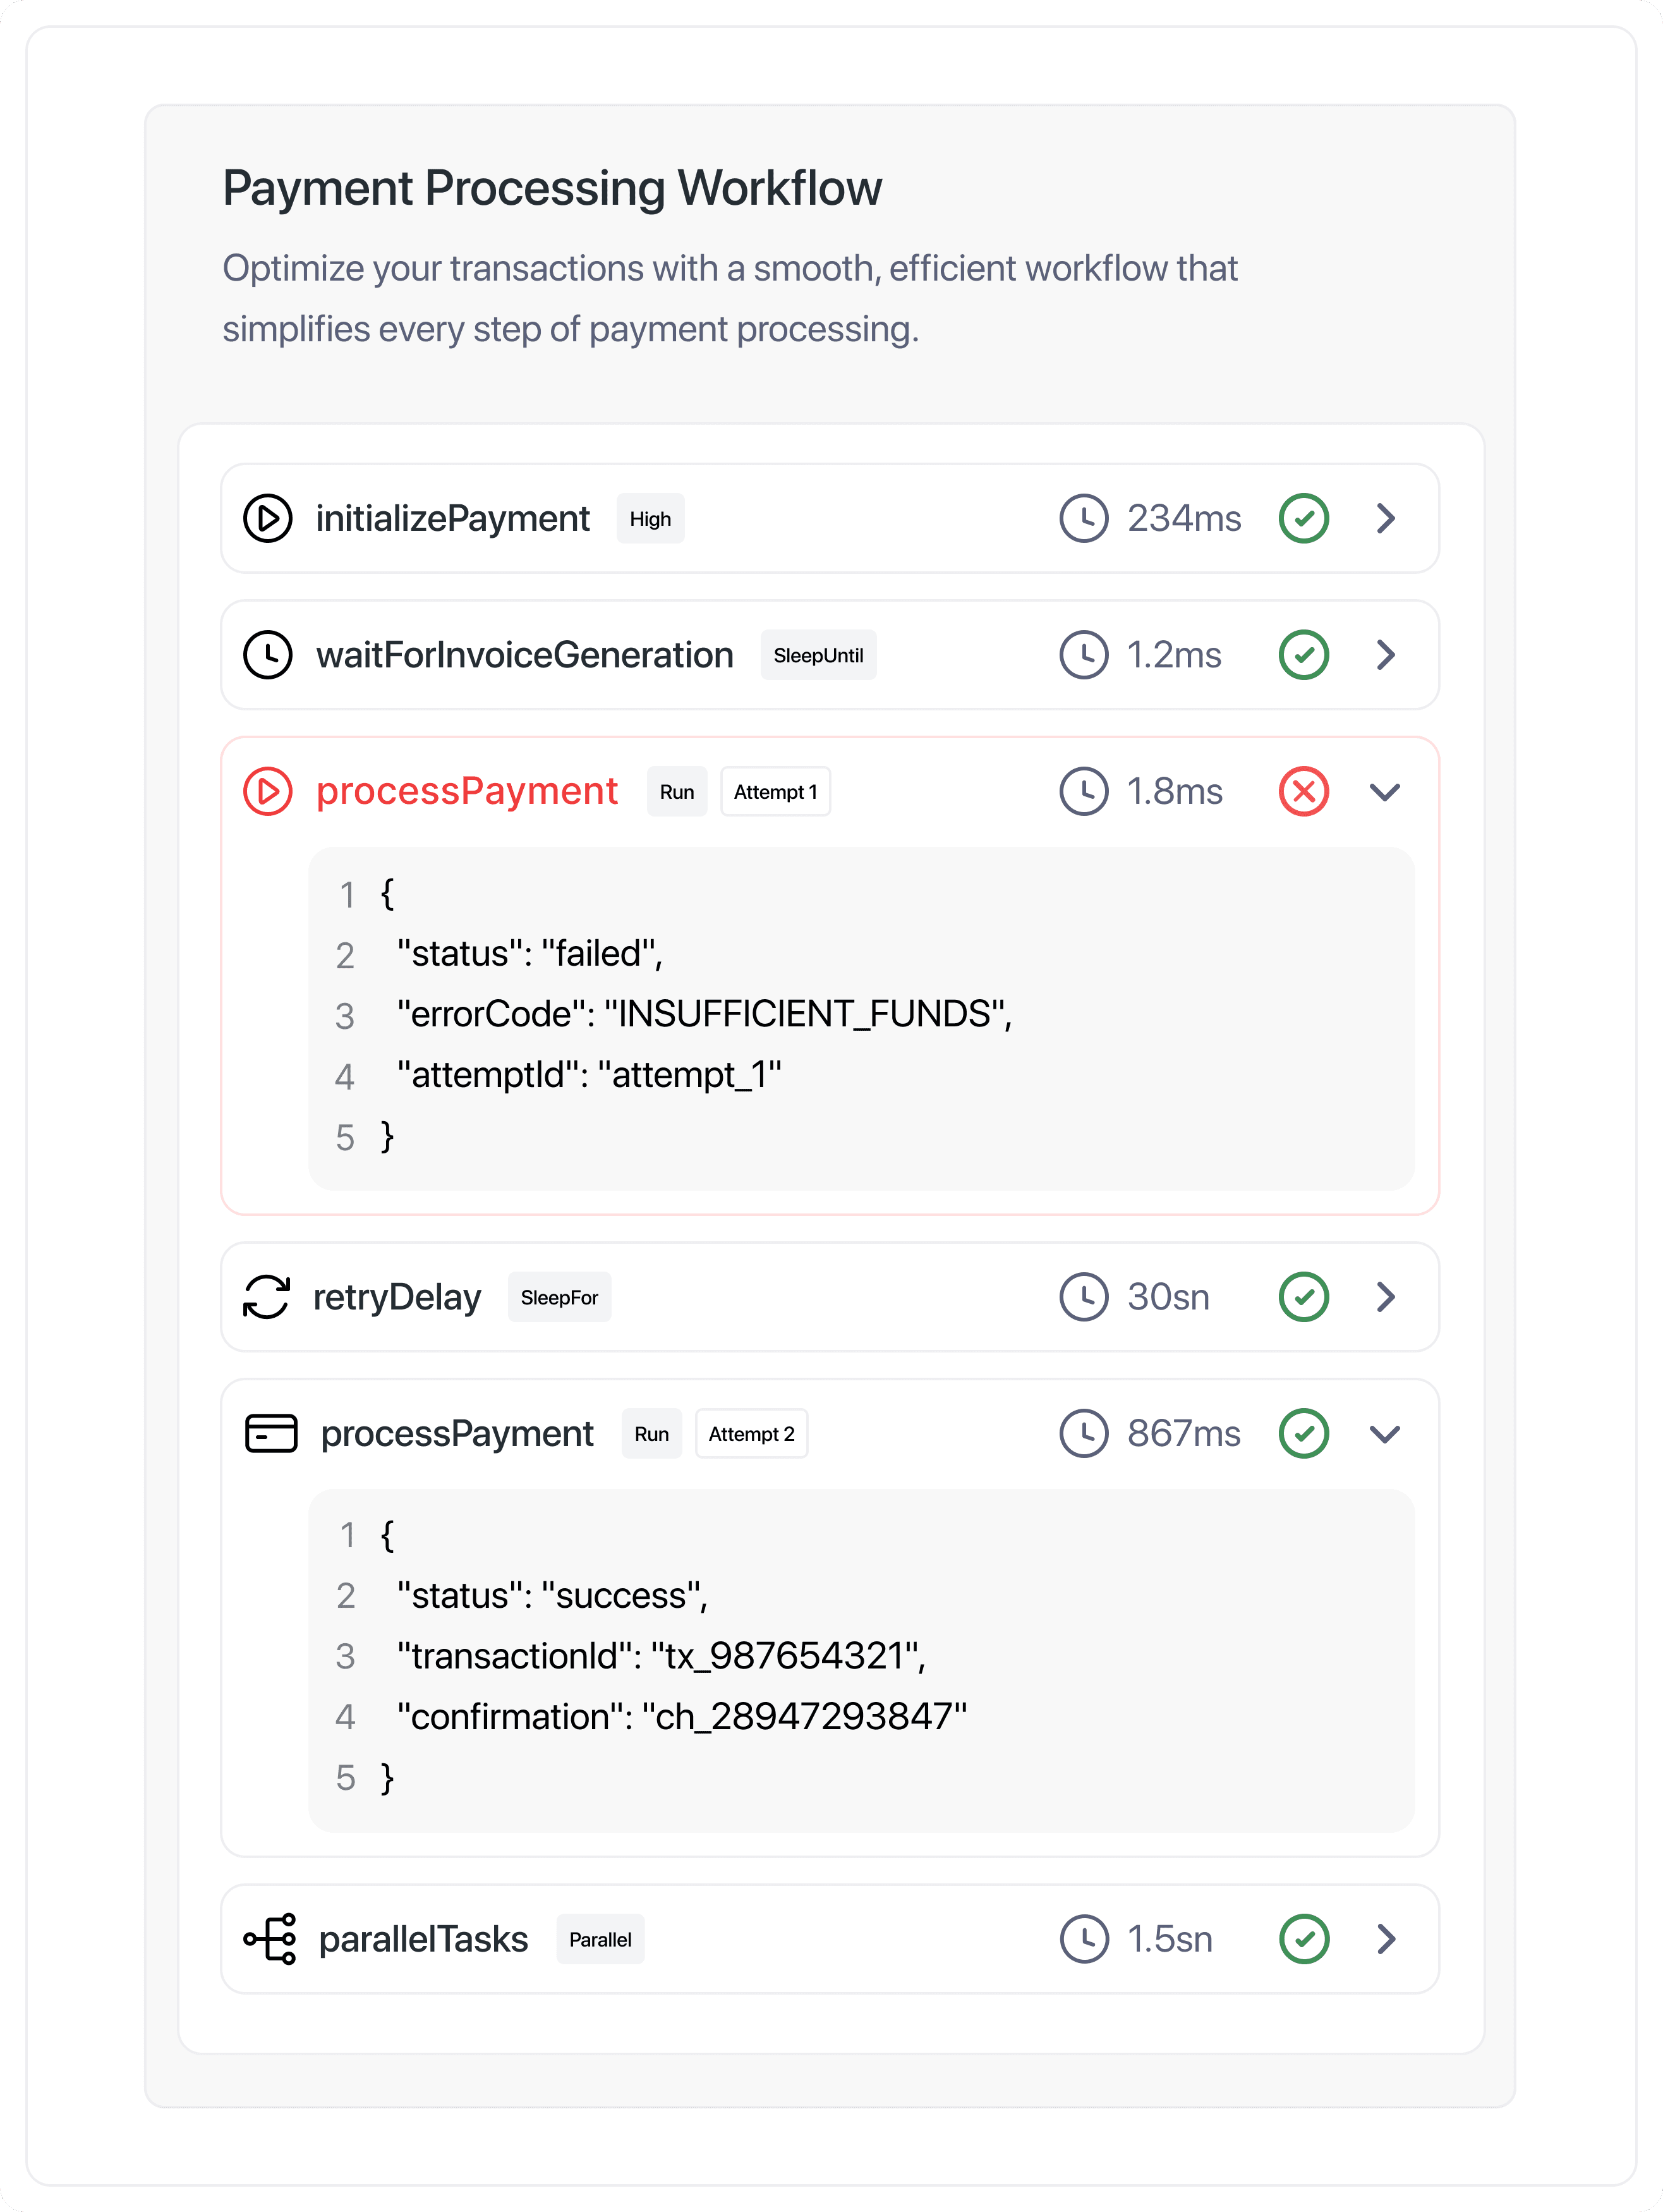Expand the waitForInvoiceGeneration step chevron
This screenshot has height=2212, width=1663.
click(x=1385, y=655)
